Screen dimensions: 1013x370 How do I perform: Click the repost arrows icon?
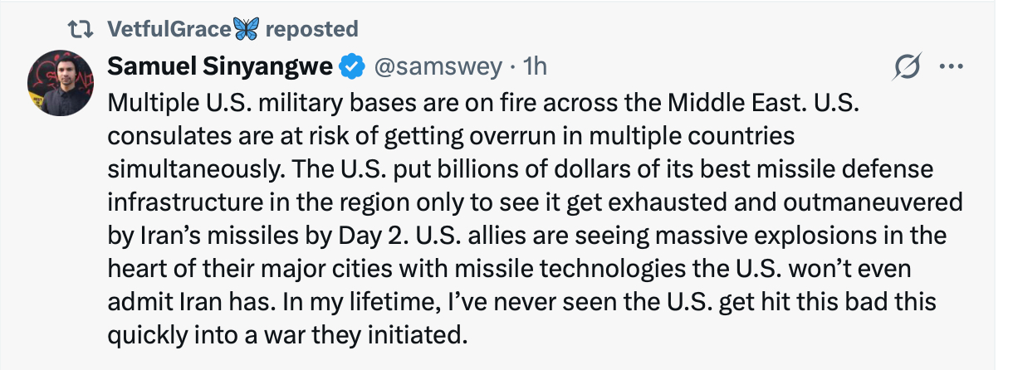point(81,29)
